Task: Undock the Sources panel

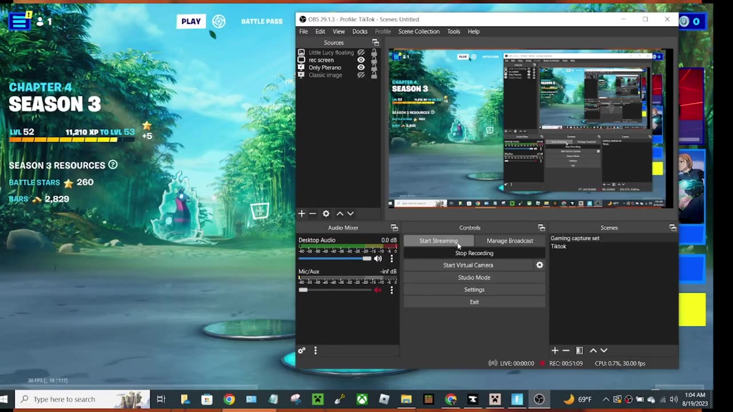Action: (x=376, y=42)
